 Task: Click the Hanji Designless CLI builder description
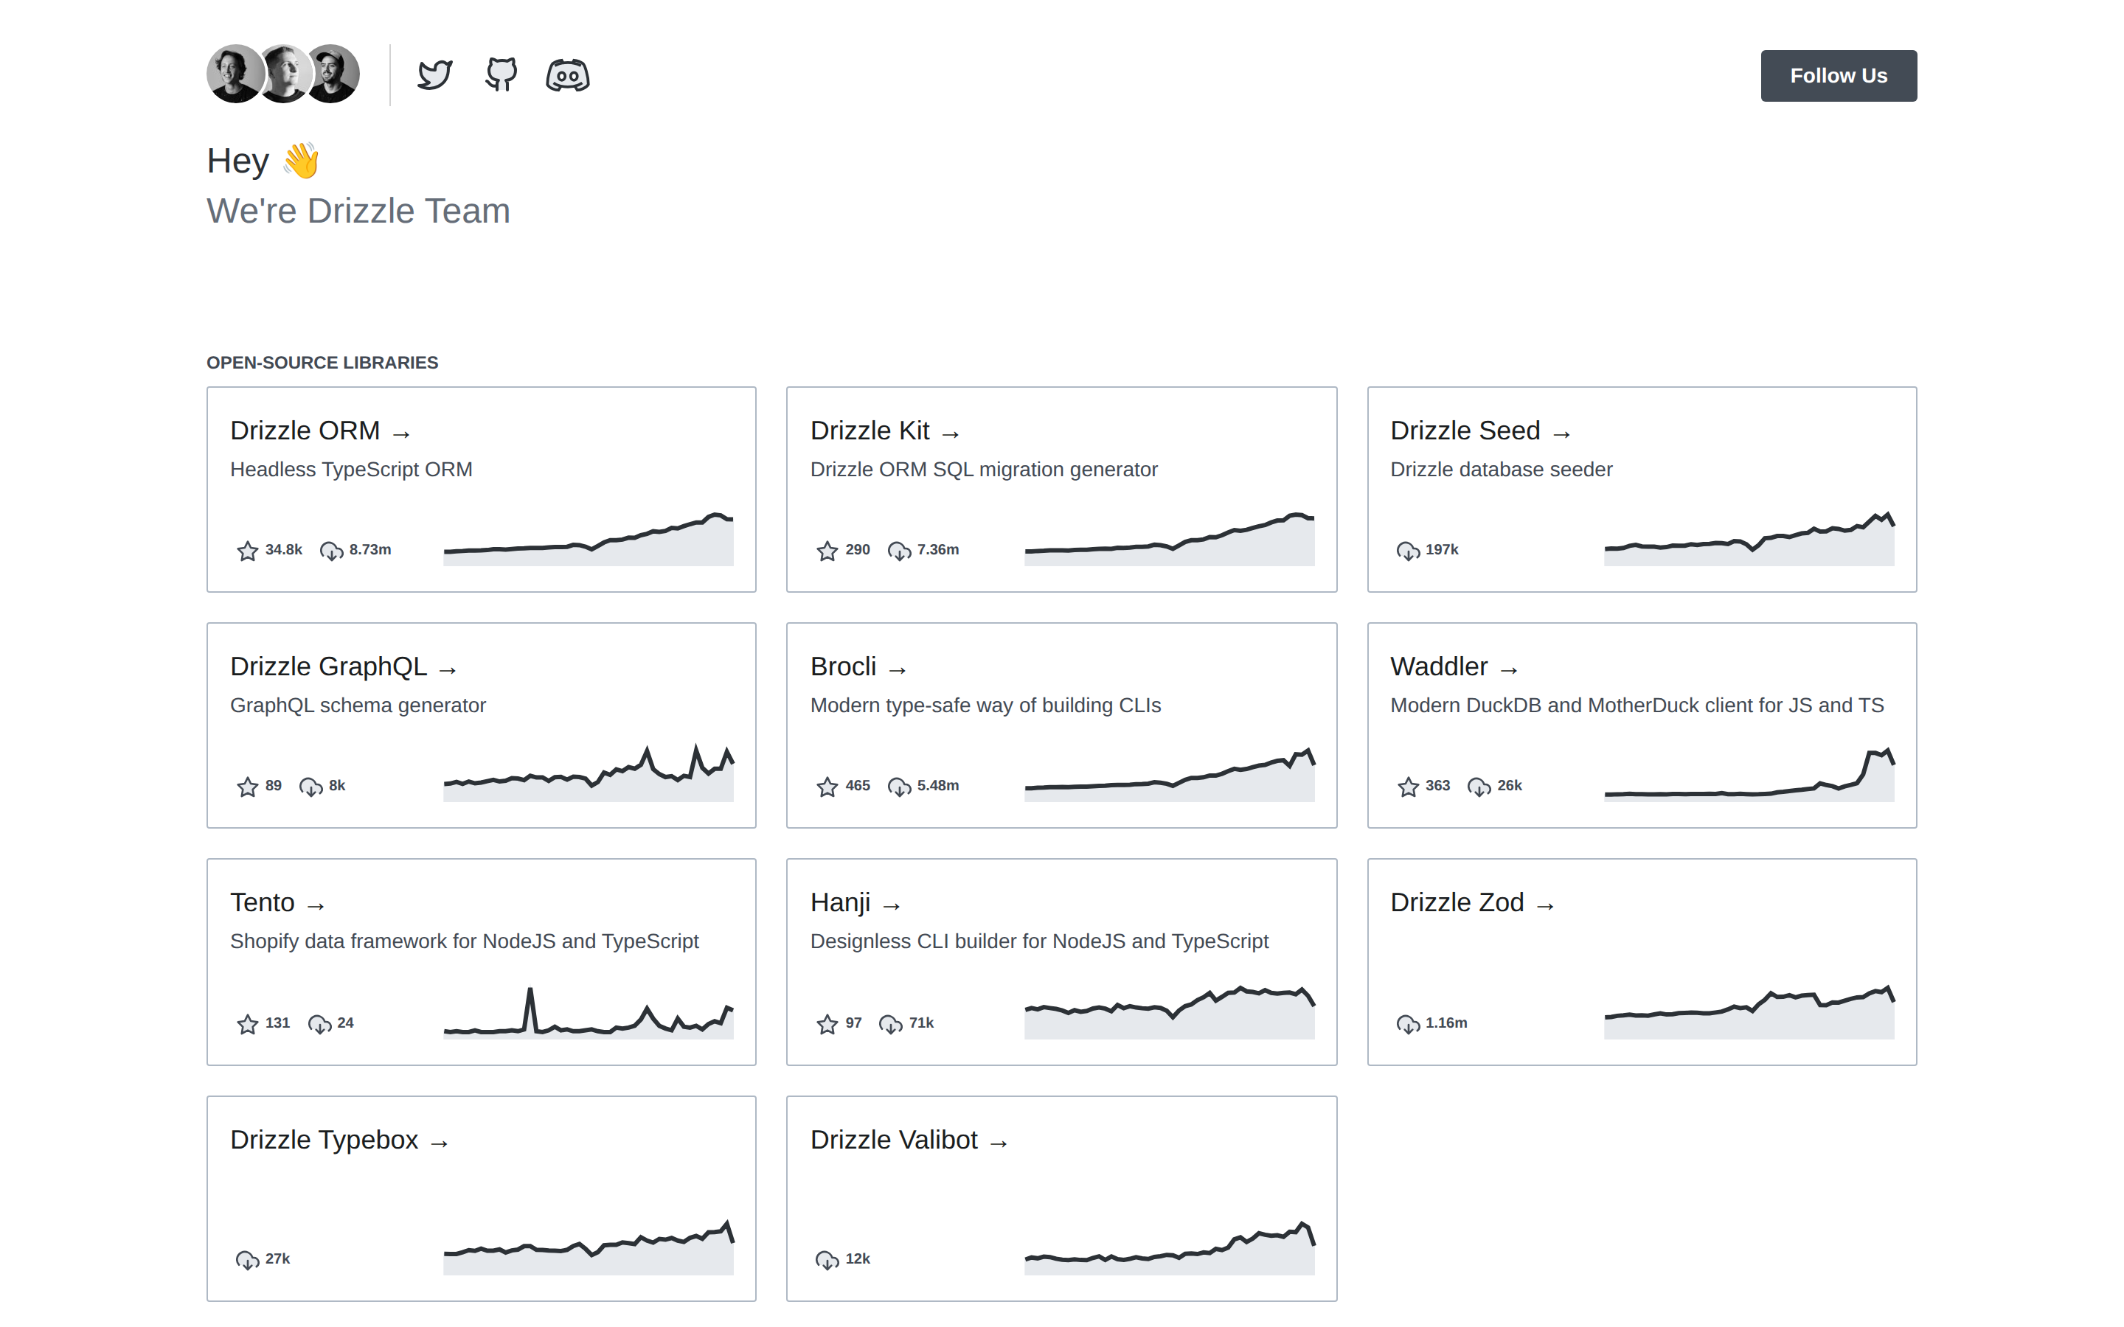pos(1039,941)
